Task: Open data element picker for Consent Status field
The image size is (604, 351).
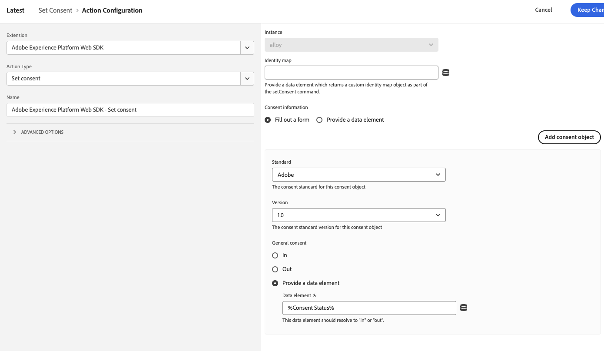Action: 463,308
